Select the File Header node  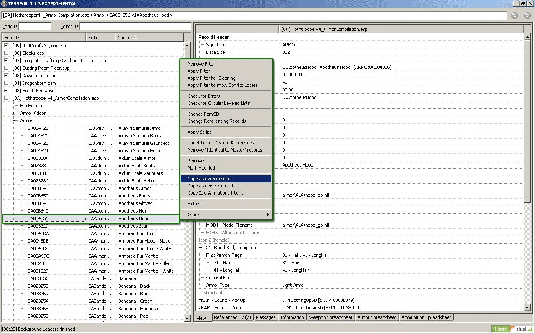[31, 106]
